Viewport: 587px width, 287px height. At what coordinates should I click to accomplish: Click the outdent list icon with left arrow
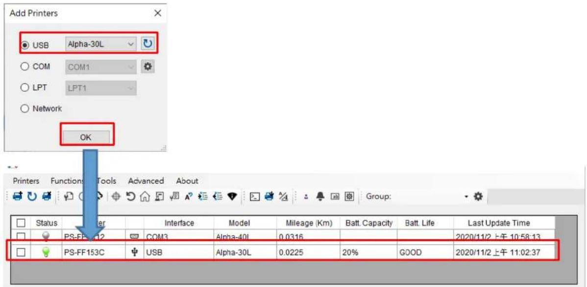point(217,196)
